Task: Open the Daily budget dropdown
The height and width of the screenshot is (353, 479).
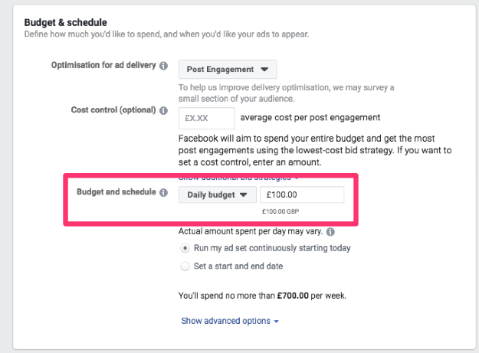Action: [x=217, y=194]
